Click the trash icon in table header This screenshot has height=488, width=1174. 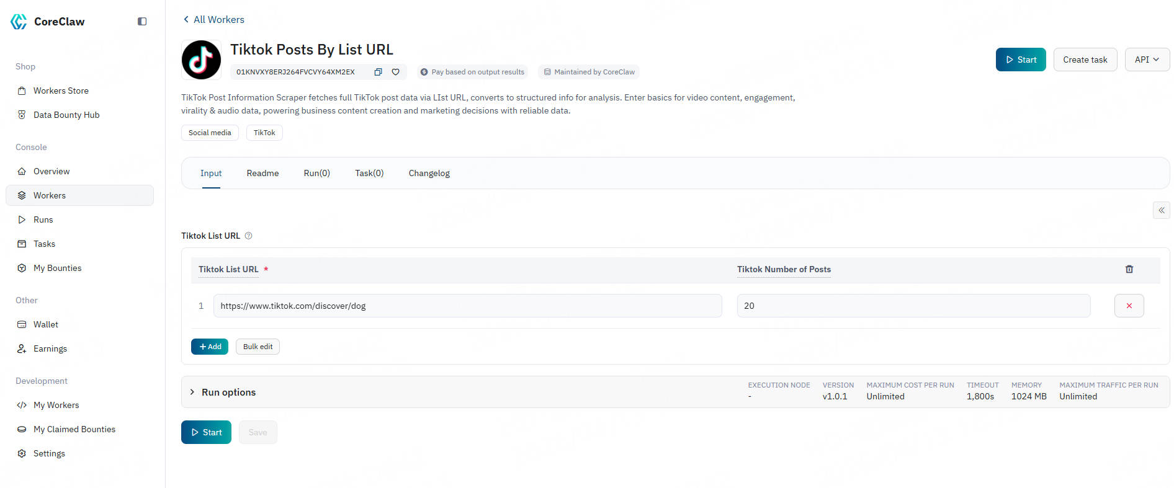1129,269
